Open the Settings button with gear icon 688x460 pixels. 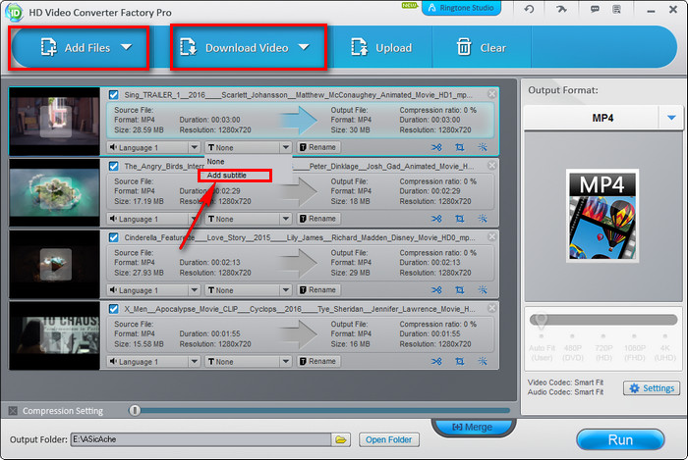coord(652,388)
